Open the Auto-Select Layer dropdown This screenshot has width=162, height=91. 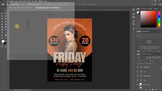23,5
